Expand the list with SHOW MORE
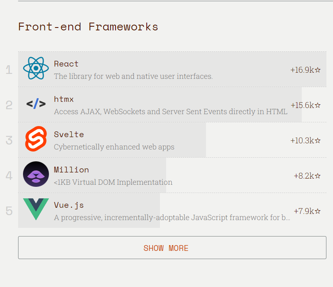Image resolution: width=333 pixels, height=287 pixels. click(x=172, y=248)
